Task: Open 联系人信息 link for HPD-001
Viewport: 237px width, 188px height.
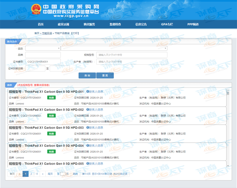Action: tap(96, 91)
